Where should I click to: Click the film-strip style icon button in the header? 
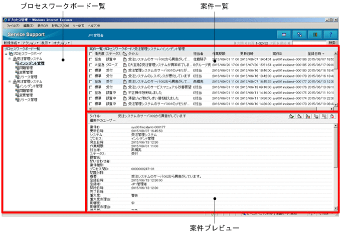(x=315, y=34)
